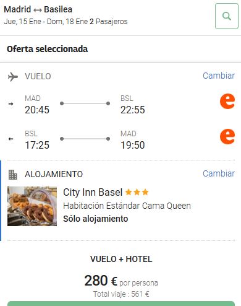Image resolution: width=241 pixels, height=306 pixels.
Task: Click the travel dates and passengers summary
Action: (x=66, y=22)
